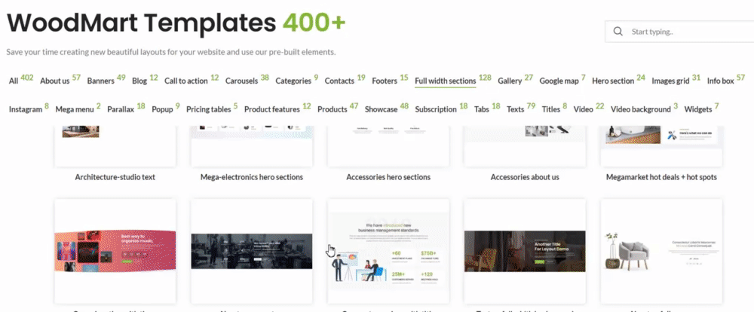Screen dimensions: 754x312
Task: Open Architecture-studio text template thumbnail
Action: point(115,146)
